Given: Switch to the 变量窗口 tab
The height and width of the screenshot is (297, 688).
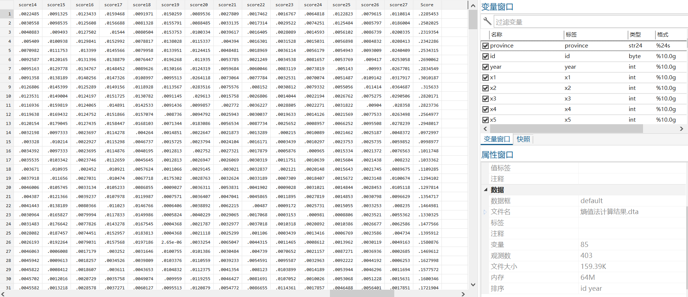Looking at the screenshot, I should [497, 139].
